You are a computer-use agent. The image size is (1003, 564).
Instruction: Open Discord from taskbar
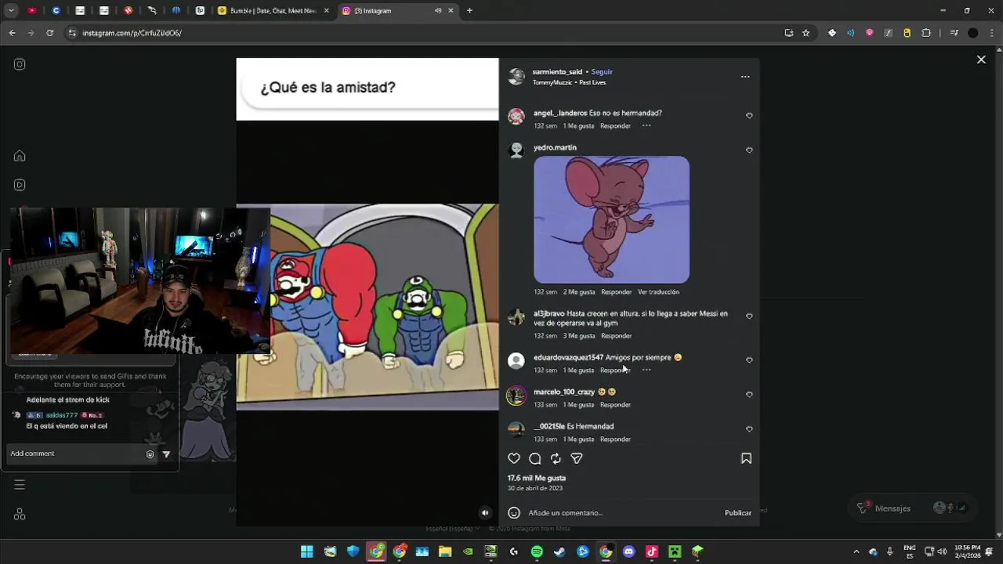pos(628,551)
